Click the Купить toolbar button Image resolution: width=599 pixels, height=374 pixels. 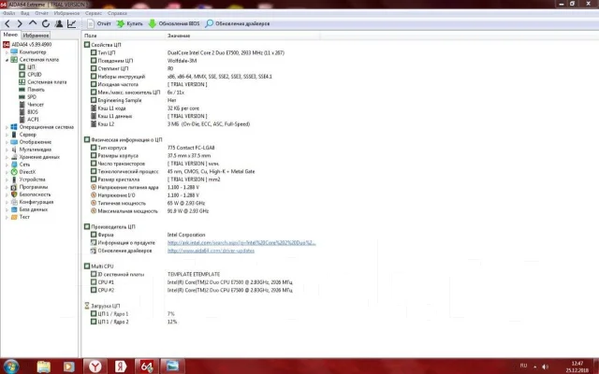click(x=130, y=23)
